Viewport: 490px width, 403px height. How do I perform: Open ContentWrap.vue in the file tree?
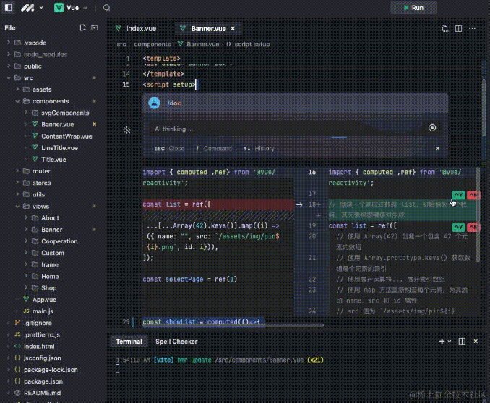(66, 136)
